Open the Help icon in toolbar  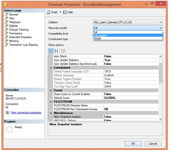[x=65, y=12]
